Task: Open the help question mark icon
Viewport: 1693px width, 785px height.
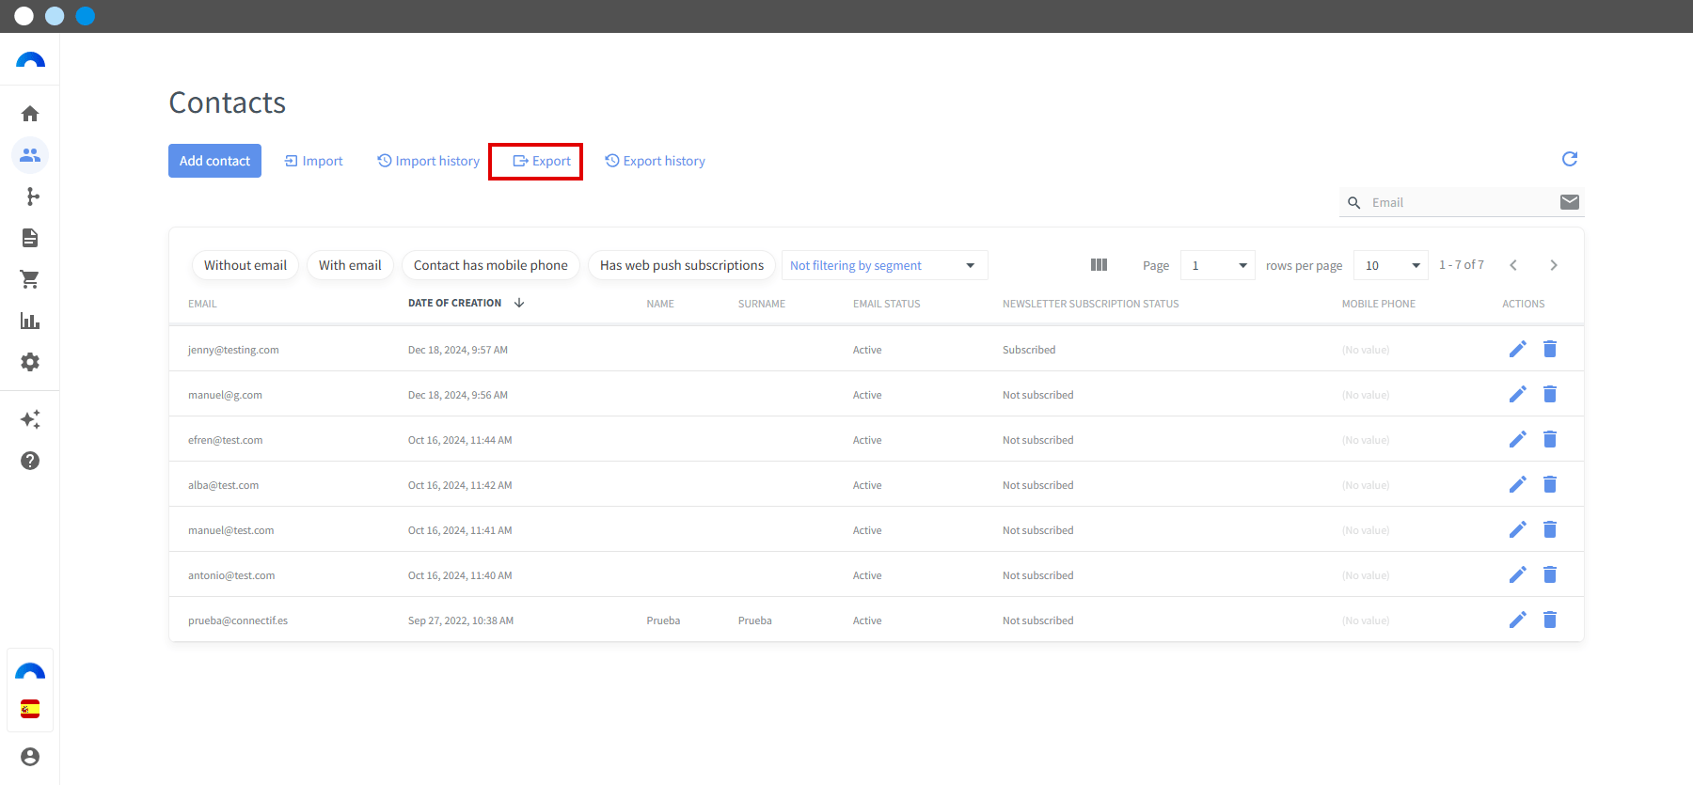Action: tap(30, 461)
